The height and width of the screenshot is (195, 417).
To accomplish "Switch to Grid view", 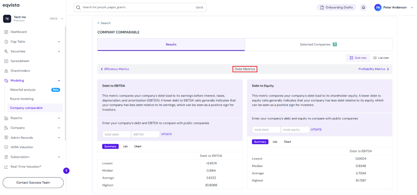I will [x=358, y=58].
